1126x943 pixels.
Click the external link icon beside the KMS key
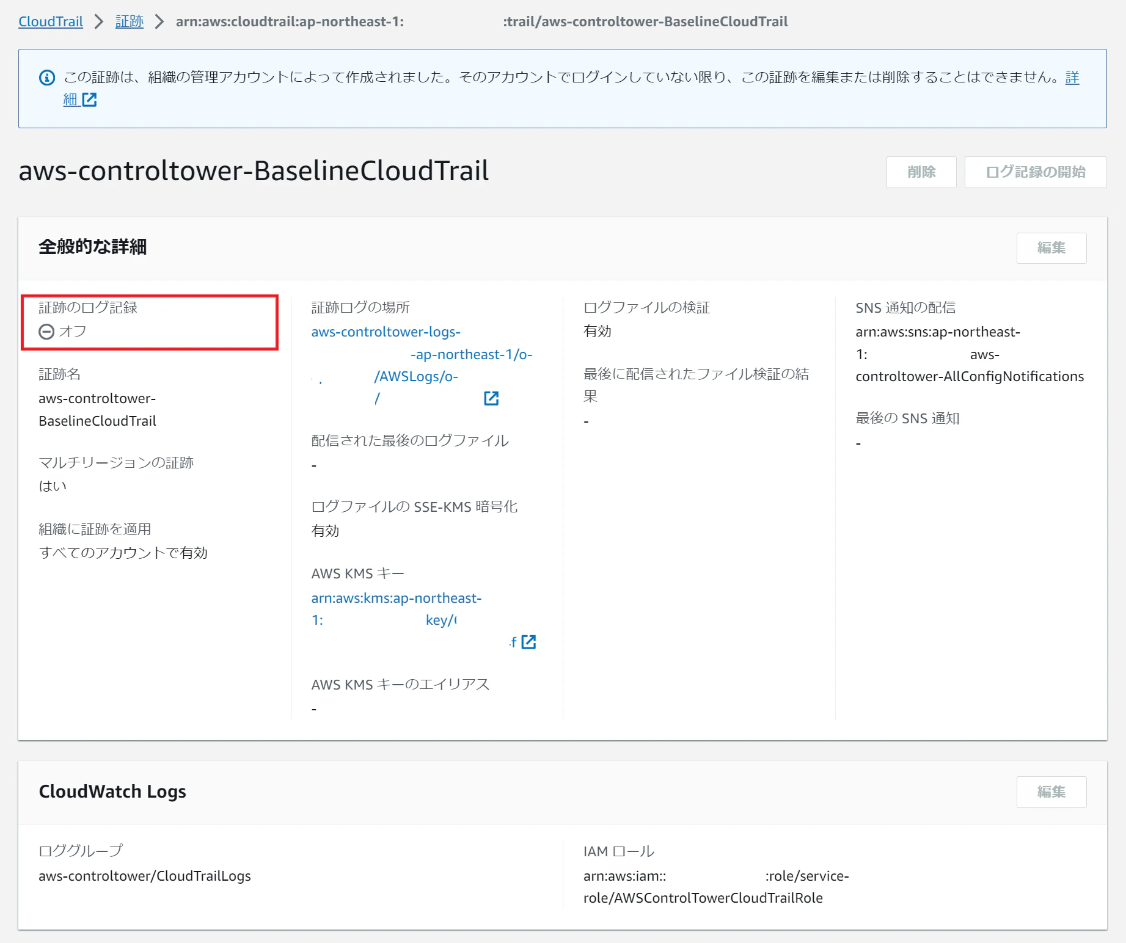528,642
